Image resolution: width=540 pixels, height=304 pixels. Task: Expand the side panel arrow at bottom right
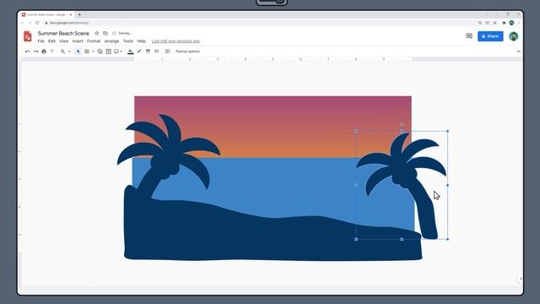pos(521,279)
